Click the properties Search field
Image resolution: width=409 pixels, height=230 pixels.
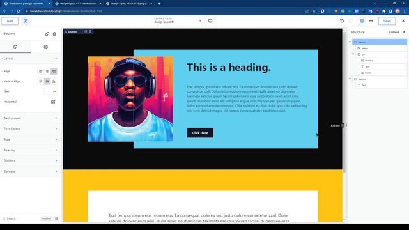(21, 218)
